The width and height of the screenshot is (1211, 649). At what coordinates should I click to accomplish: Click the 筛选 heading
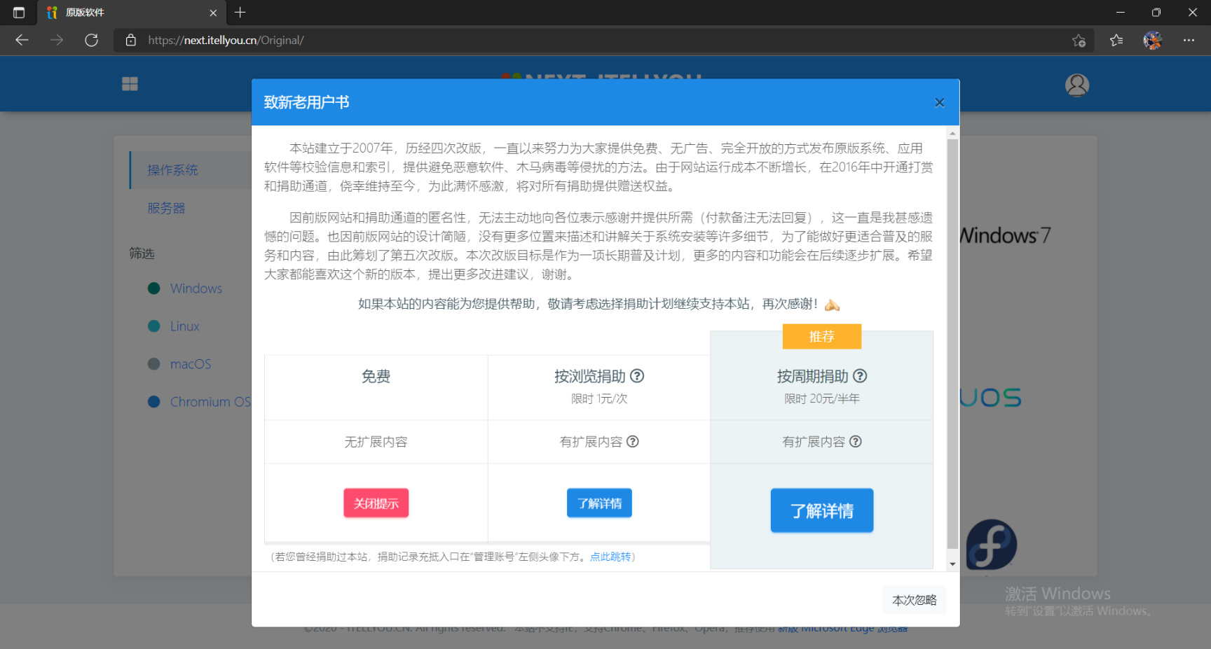point(142,253)
